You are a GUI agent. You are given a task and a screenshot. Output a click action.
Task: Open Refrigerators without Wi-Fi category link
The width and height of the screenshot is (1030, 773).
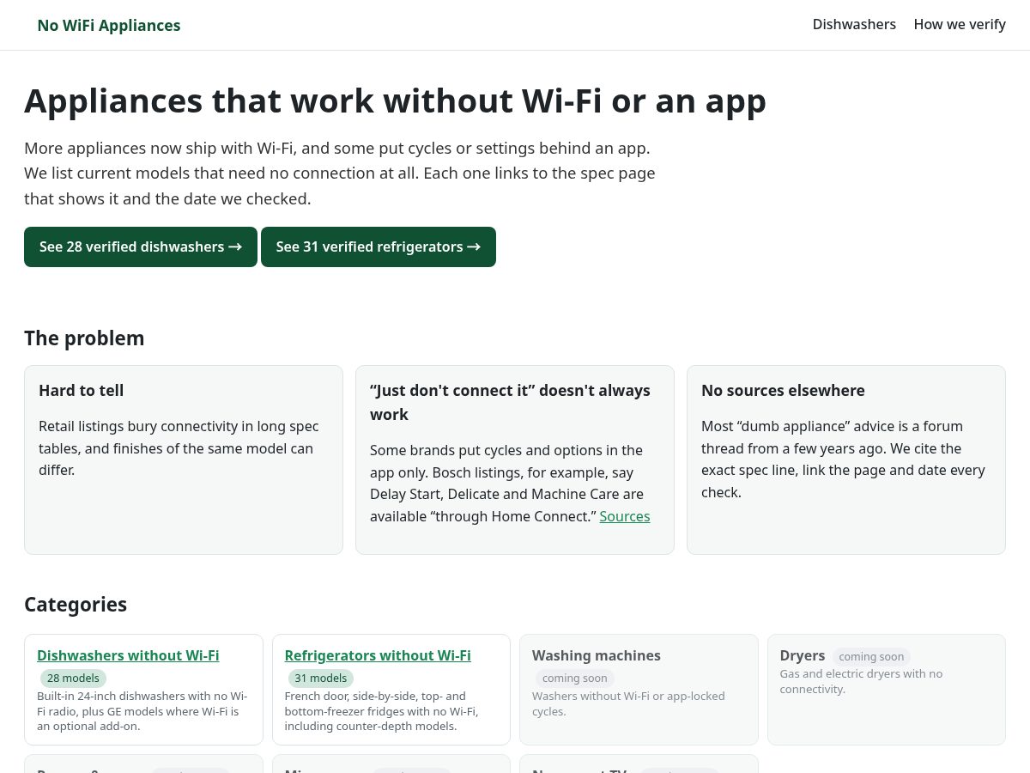click(x=378, y=655)
